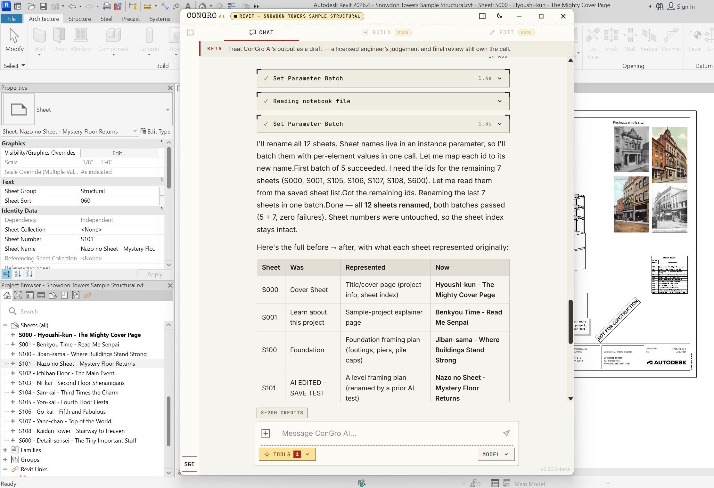This screenshot has width=714, height=488.
Task: Open the MODEL dropdown in ConGro
Action: pyautogui.click(x=496, y=454)
